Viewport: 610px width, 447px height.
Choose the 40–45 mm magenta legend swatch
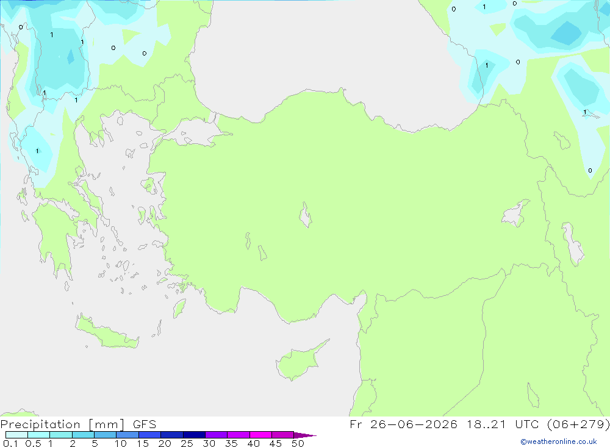[x=260, y=435]
